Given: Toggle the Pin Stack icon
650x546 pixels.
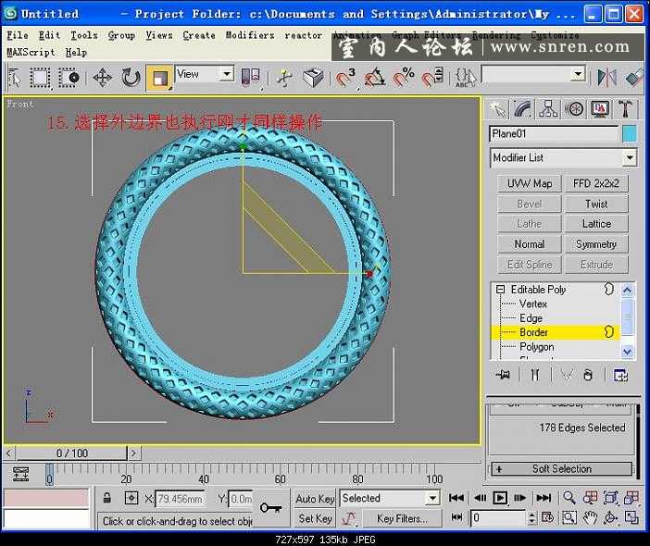Looking at the screenshot, I should 503,375.
